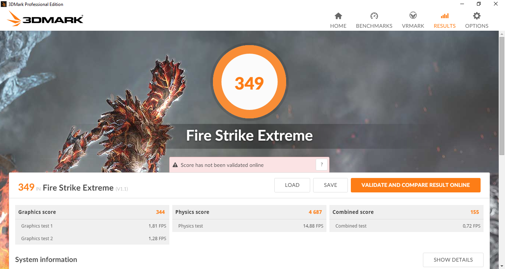The width and height of the screenshot is (505, 269).
Task: Click the Physics score heading
Action: (192, 212)
